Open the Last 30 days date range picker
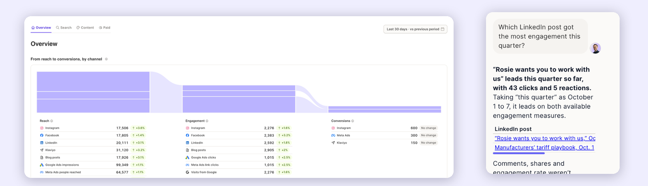 [415, 29]
